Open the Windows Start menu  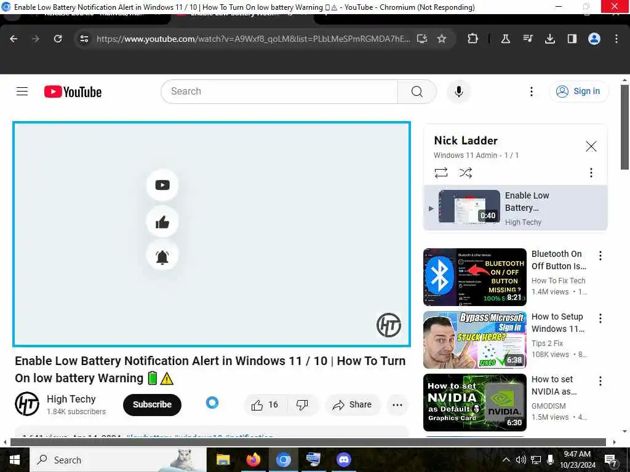[15, 460]
